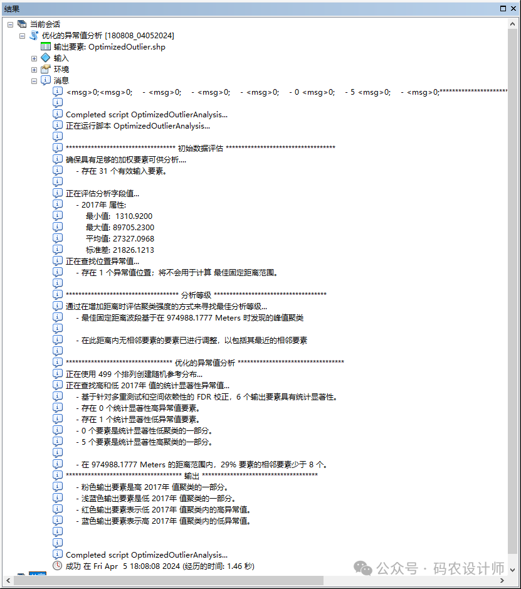
Task: Click the horizontal scrollbar thumb at bottom
Action: point(169,581)
